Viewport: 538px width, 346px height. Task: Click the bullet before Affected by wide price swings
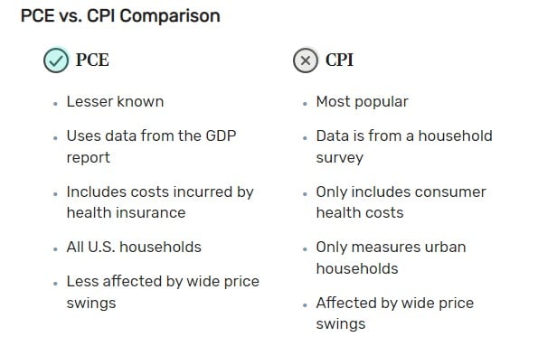click(305, 304)
